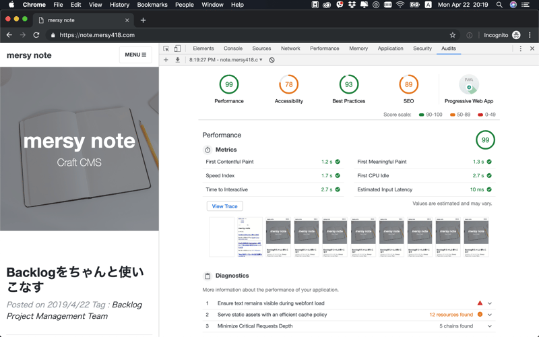Open the macOS Spotlight search
Viewport: 539px width, 337px height.
[499, 5]
